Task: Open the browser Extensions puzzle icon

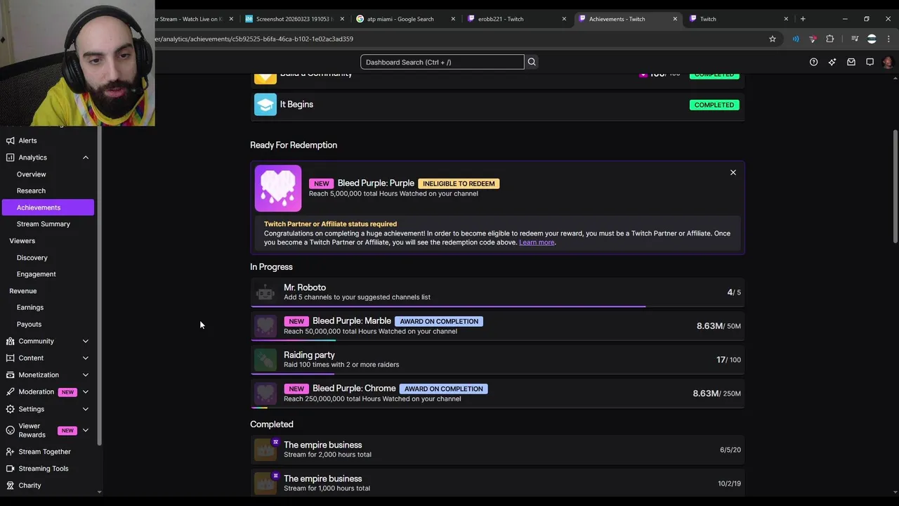Action: point(830,39)
